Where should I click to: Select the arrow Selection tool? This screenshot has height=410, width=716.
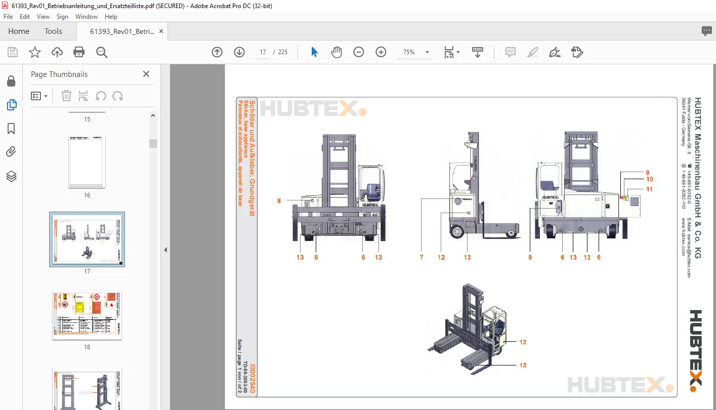click(x=314, y=52)
